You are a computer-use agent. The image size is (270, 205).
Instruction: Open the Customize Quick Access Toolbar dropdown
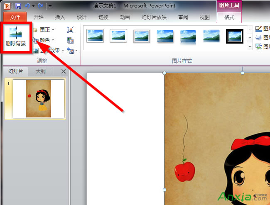pos(50,7)
